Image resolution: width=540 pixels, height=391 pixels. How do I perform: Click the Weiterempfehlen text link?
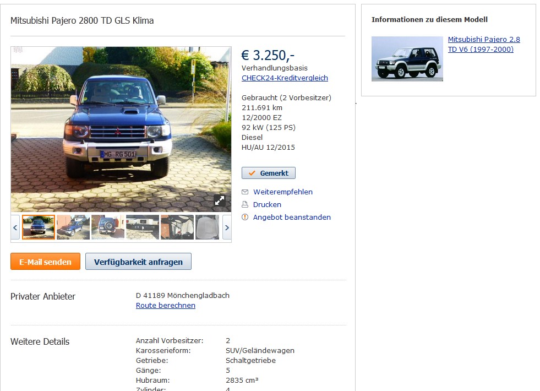[283, 192]
